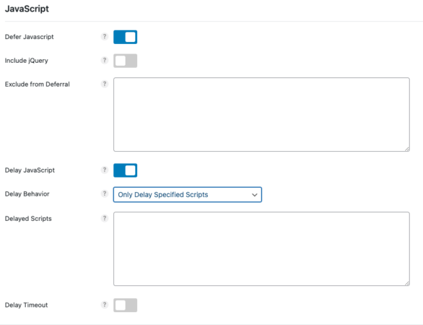Open the Delay JavaScript help question mark
The height and width of the screenshot is (325, 423).
point(105,170)
